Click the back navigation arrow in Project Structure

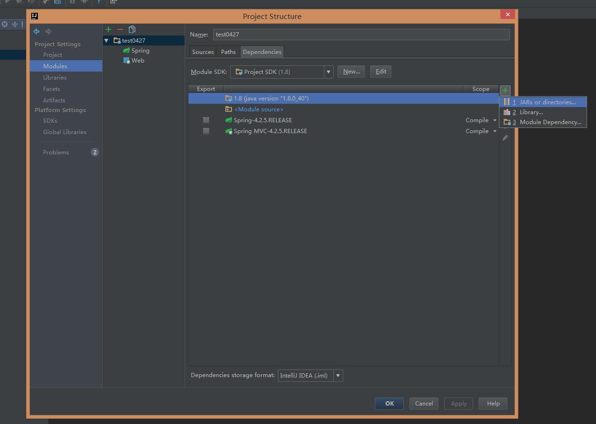click(x=36, y=31)
